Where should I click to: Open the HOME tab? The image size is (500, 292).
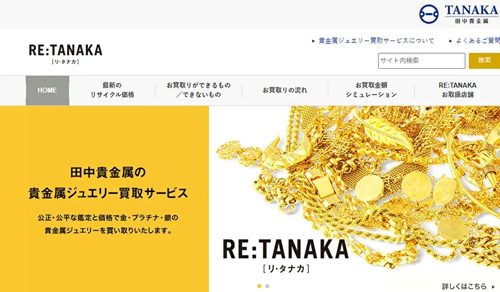click(x=48, y=90)
